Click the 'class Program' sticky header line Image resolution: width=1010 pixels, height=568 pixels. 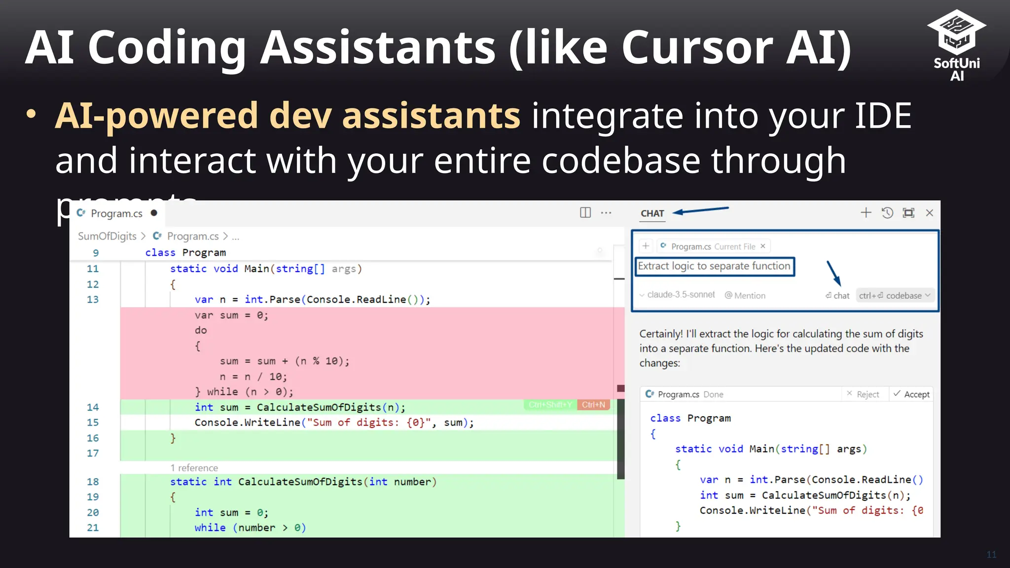(185, 252)
